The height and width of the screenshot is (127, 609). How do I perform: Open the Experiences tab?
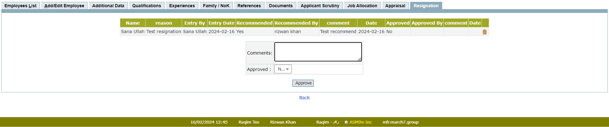[182, 6]
